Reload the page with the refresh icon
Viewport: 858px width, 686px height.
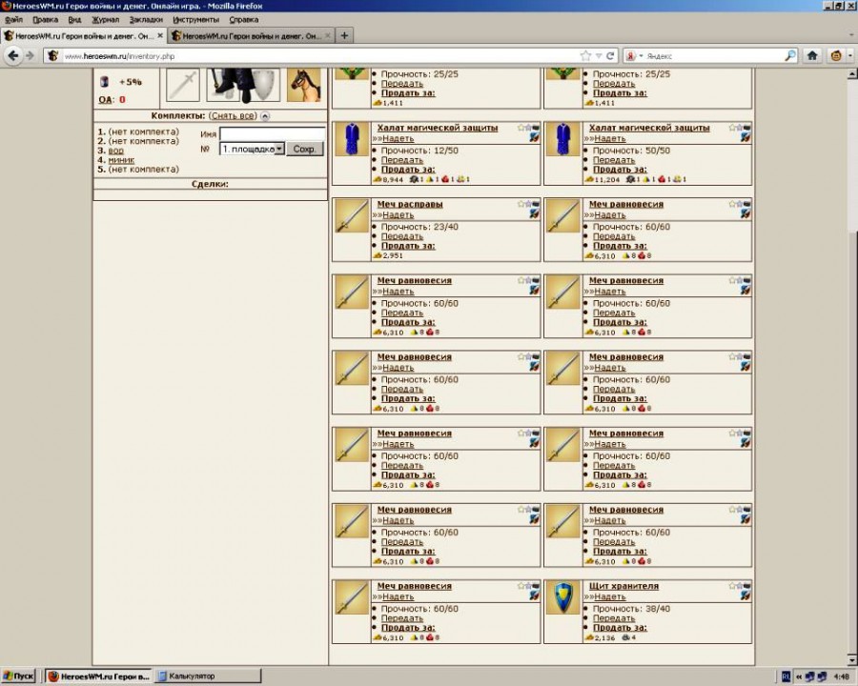(x=611, y=55)
